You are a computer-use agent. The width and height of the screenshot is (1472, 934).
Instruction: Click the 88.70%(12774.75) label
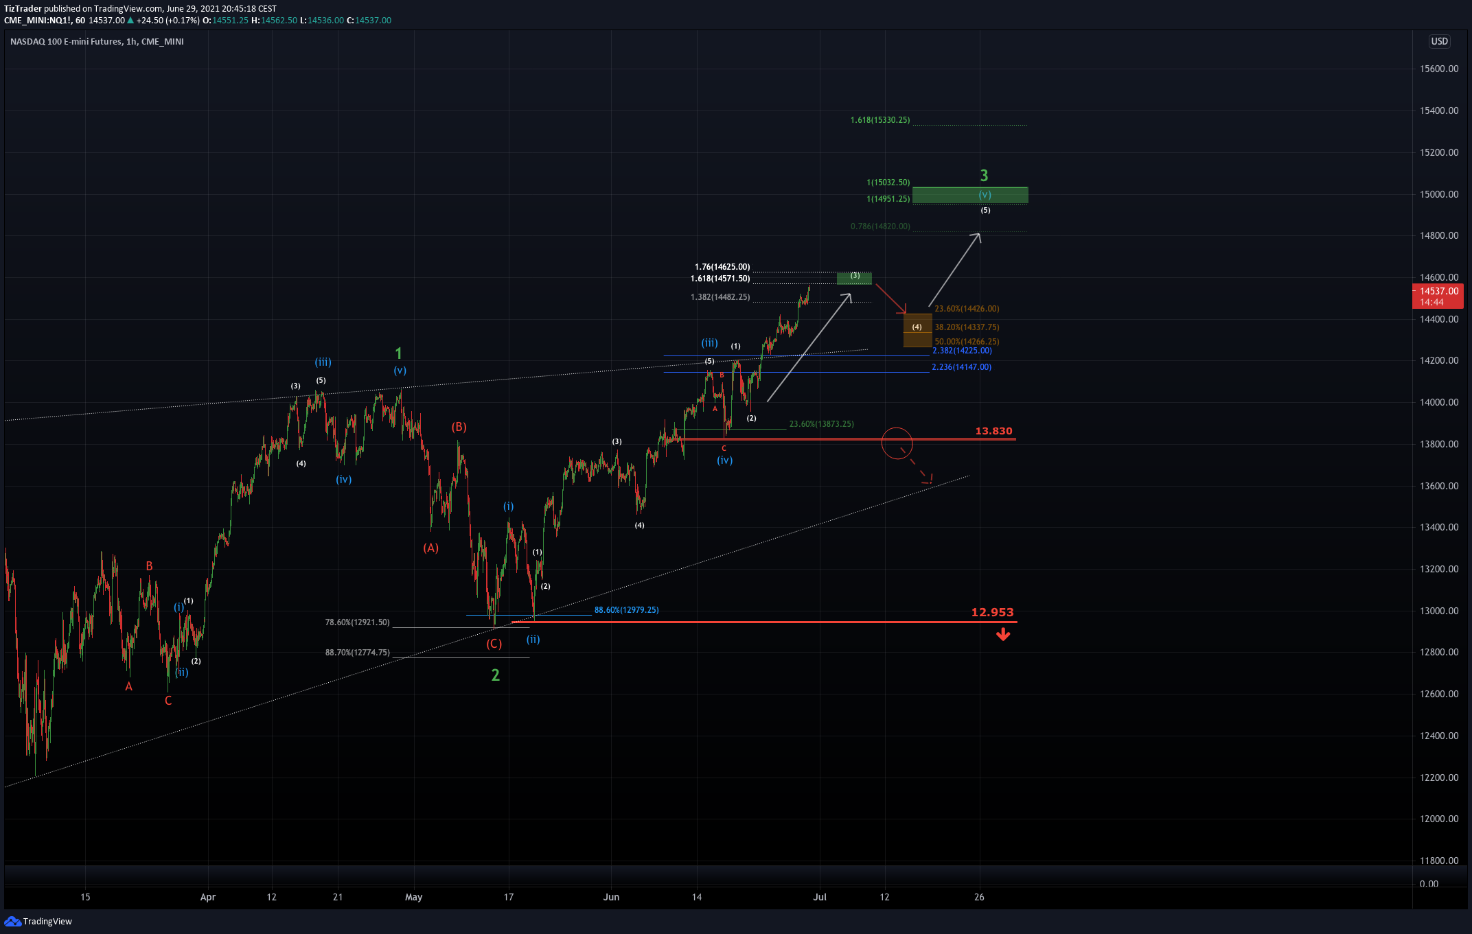click(357, 653)
